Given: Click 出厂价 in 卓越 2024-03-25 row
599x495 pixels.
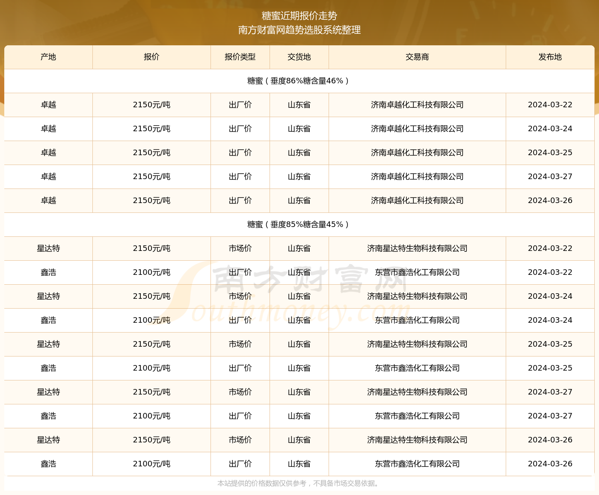Looking at the screenshot, I should [240, 153].
